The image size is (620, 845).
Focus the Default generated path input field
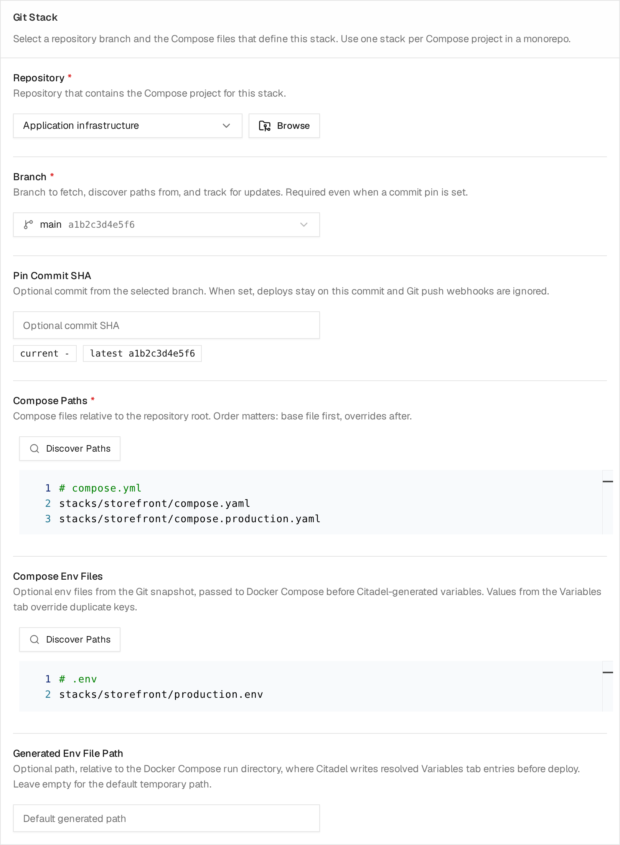click(166, 818)
